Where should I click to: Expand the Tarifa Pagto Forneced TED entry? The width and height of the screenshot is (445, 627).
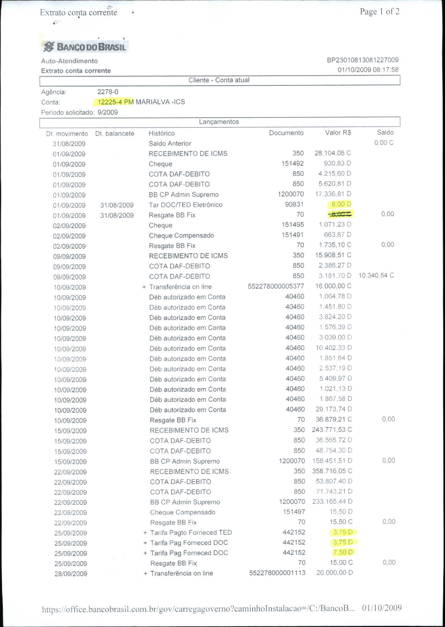145,533
